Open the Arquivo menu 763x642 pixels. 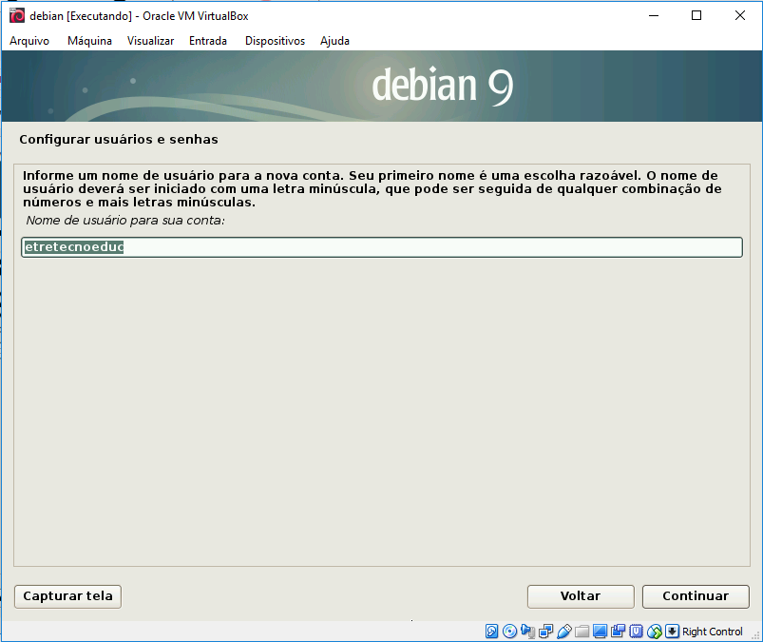point(29,41)
